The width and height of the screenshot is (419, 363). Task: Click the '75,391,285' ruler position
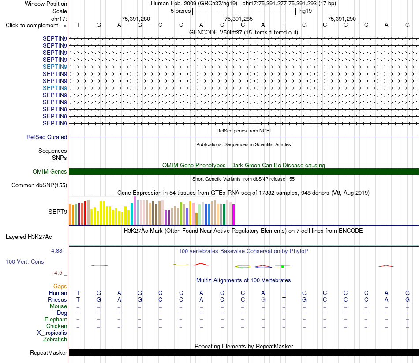[x=239, y=19]
